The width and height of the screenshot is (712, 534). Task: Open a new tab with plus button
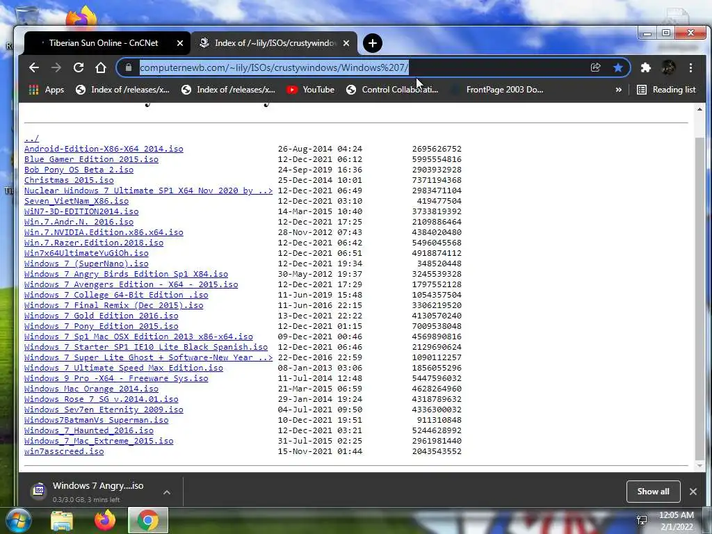tap(373, 43)
